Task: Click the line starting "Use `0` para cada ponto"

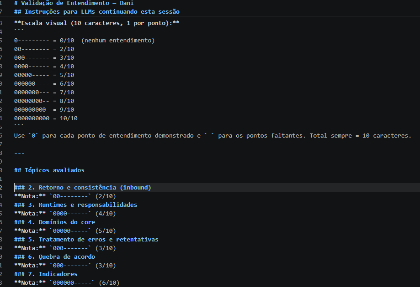Action: [x=213, y=136]
